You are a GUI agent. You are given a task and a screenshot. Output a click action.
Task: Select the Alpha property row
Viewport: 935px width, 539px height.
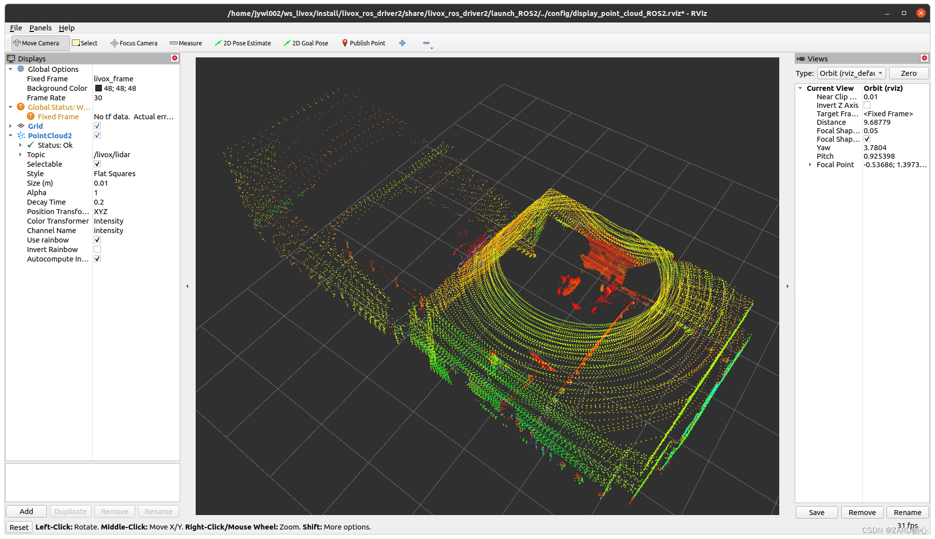click(x=93, y=193)
